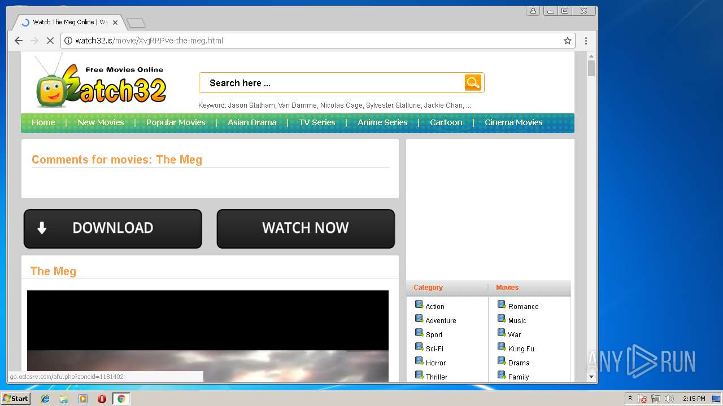Click the DOWNLOAD button
Screen dimensions: 723x406
coord(112,228)
